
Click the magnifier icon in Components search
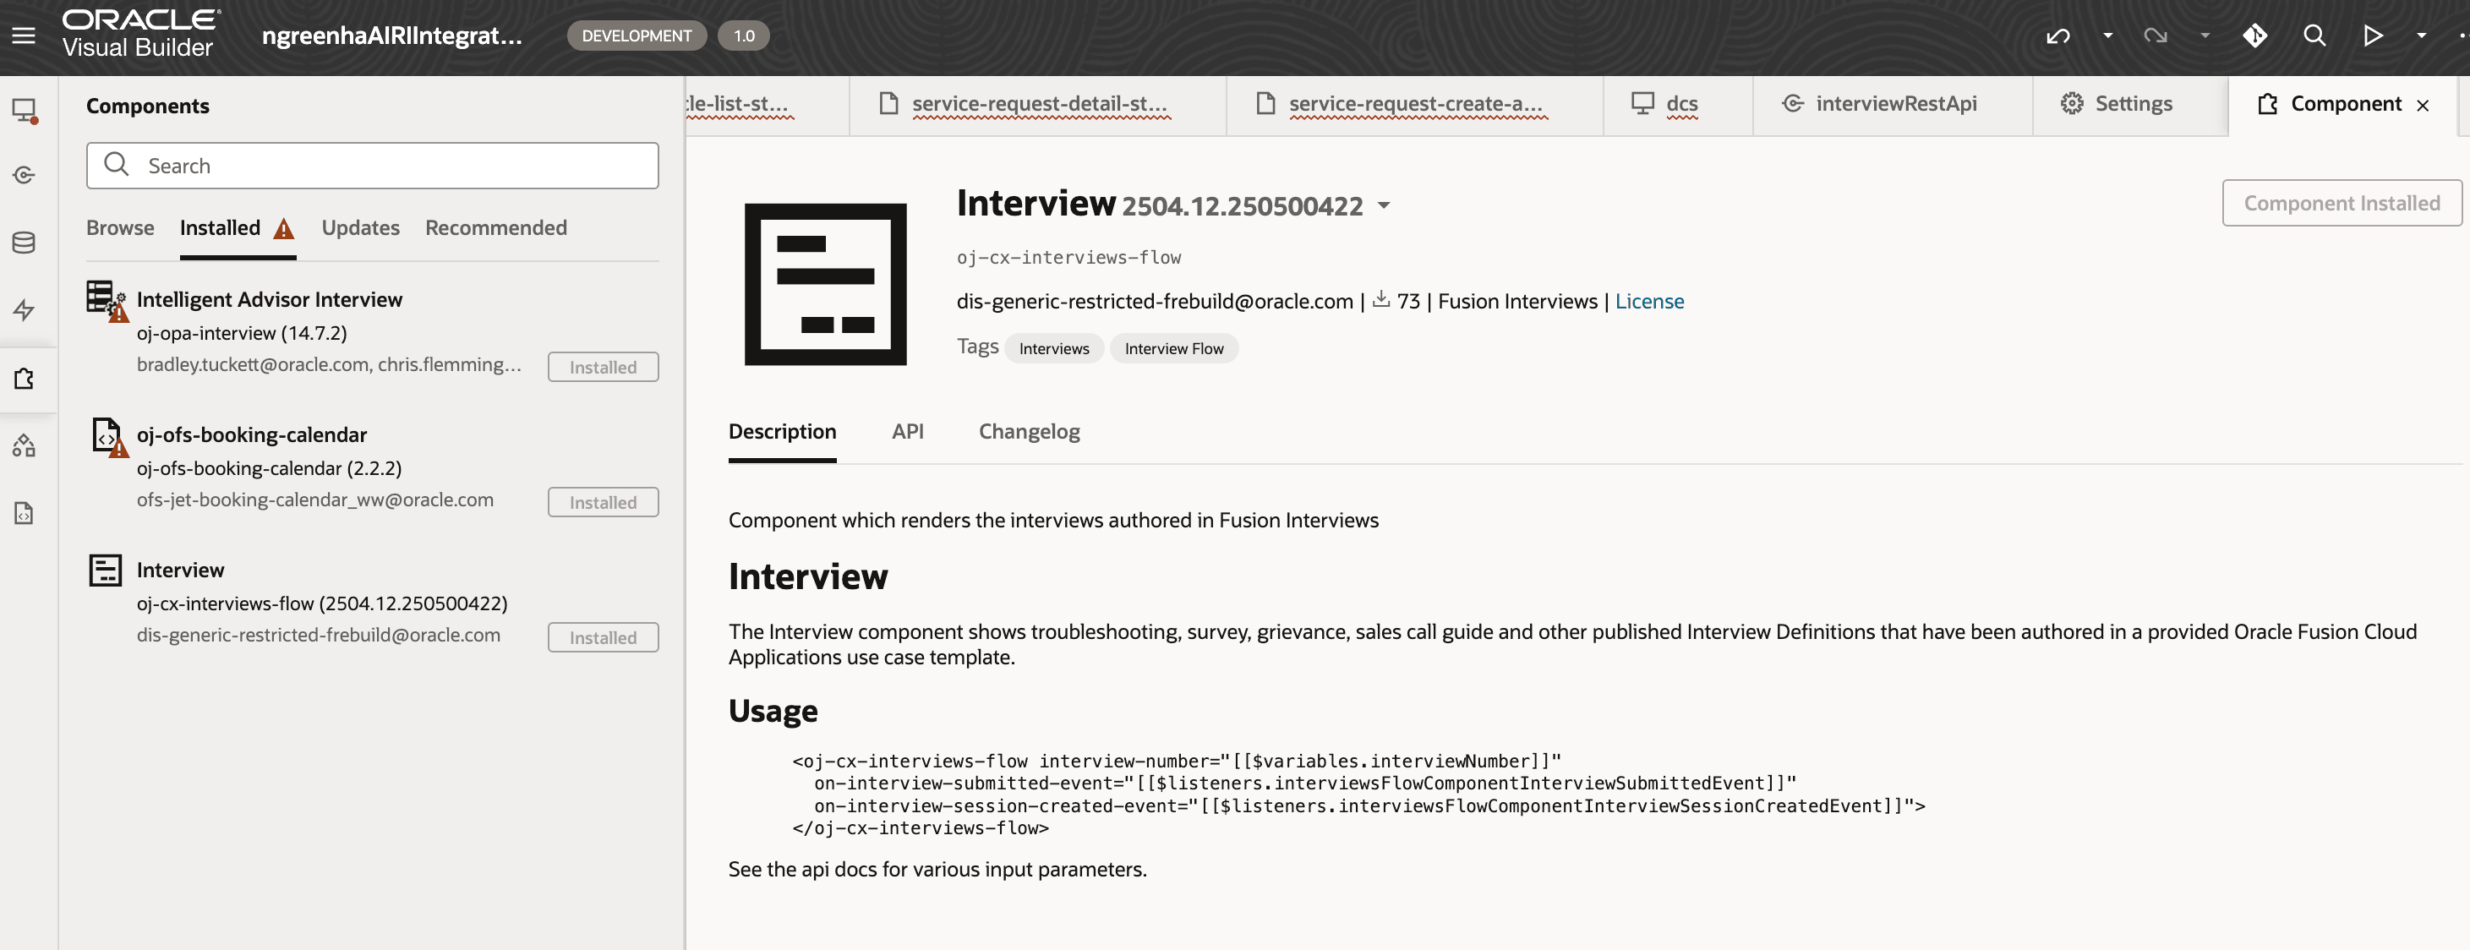[x=116, y=165]
